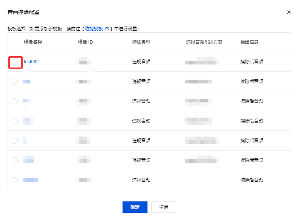
Task: Open the 功能模板 link
Action: point(93,29)
